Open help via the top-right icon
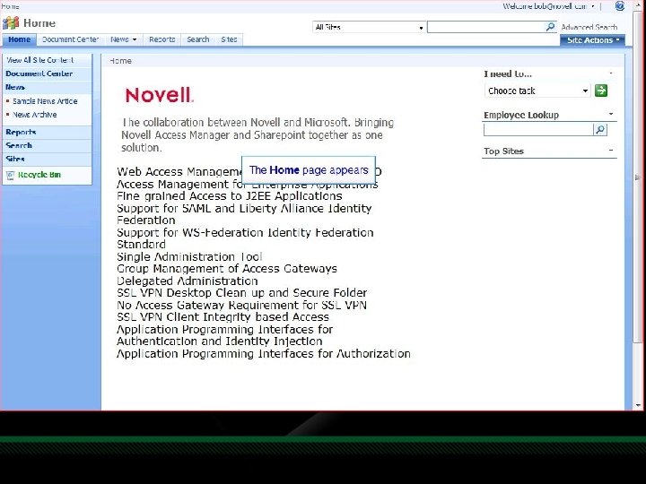646x484 pixels. click(620, 5)
